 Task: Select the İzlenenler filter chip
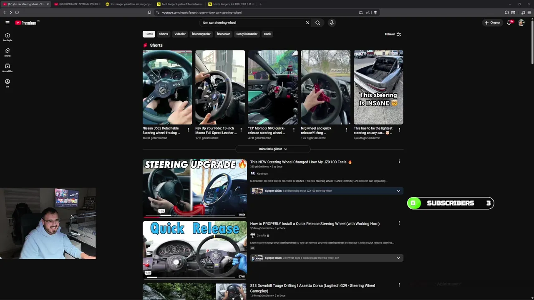pyautogui.click(x=223, y=34)
